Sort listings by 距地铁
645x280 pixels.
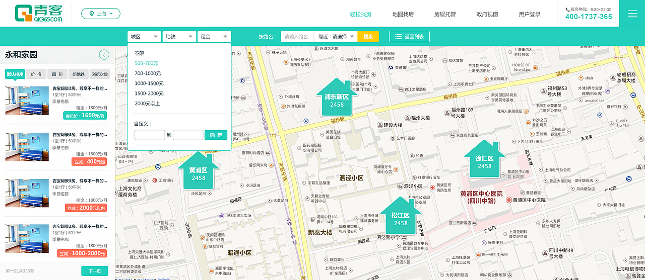click(79, 74)
